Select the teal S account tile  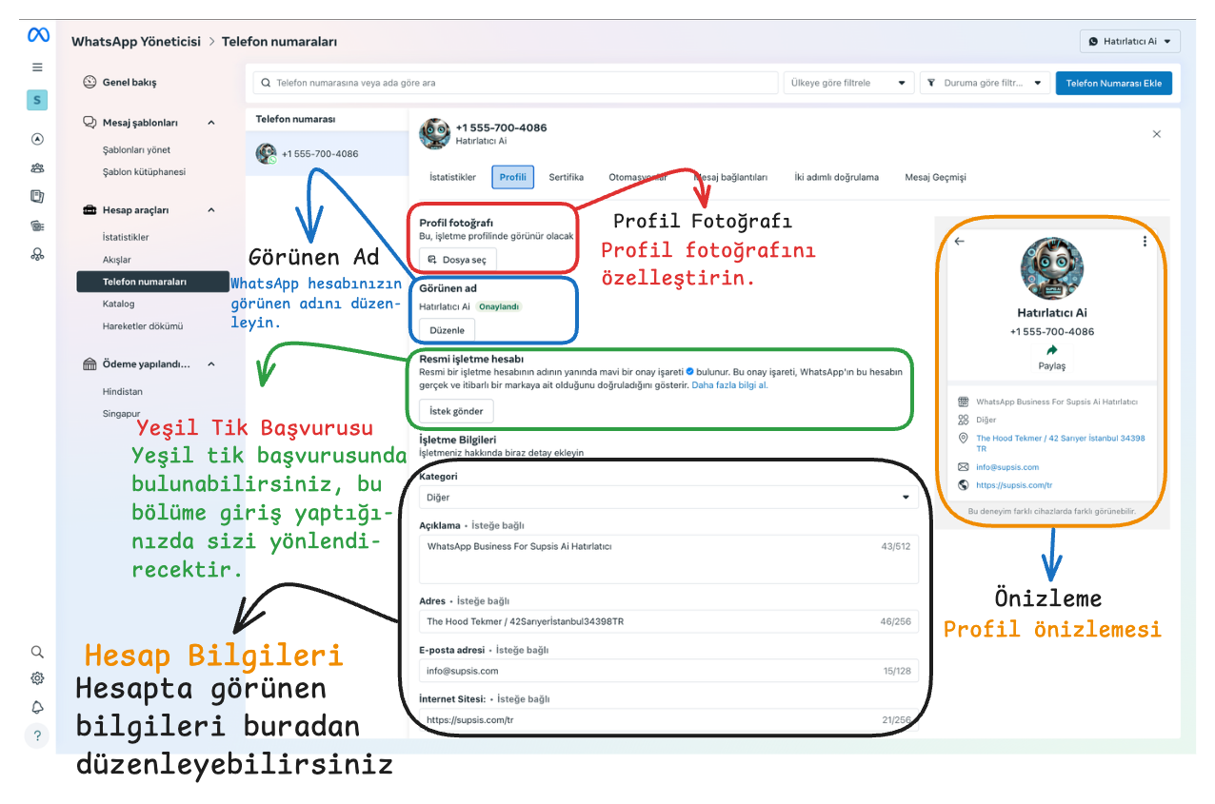37,100
